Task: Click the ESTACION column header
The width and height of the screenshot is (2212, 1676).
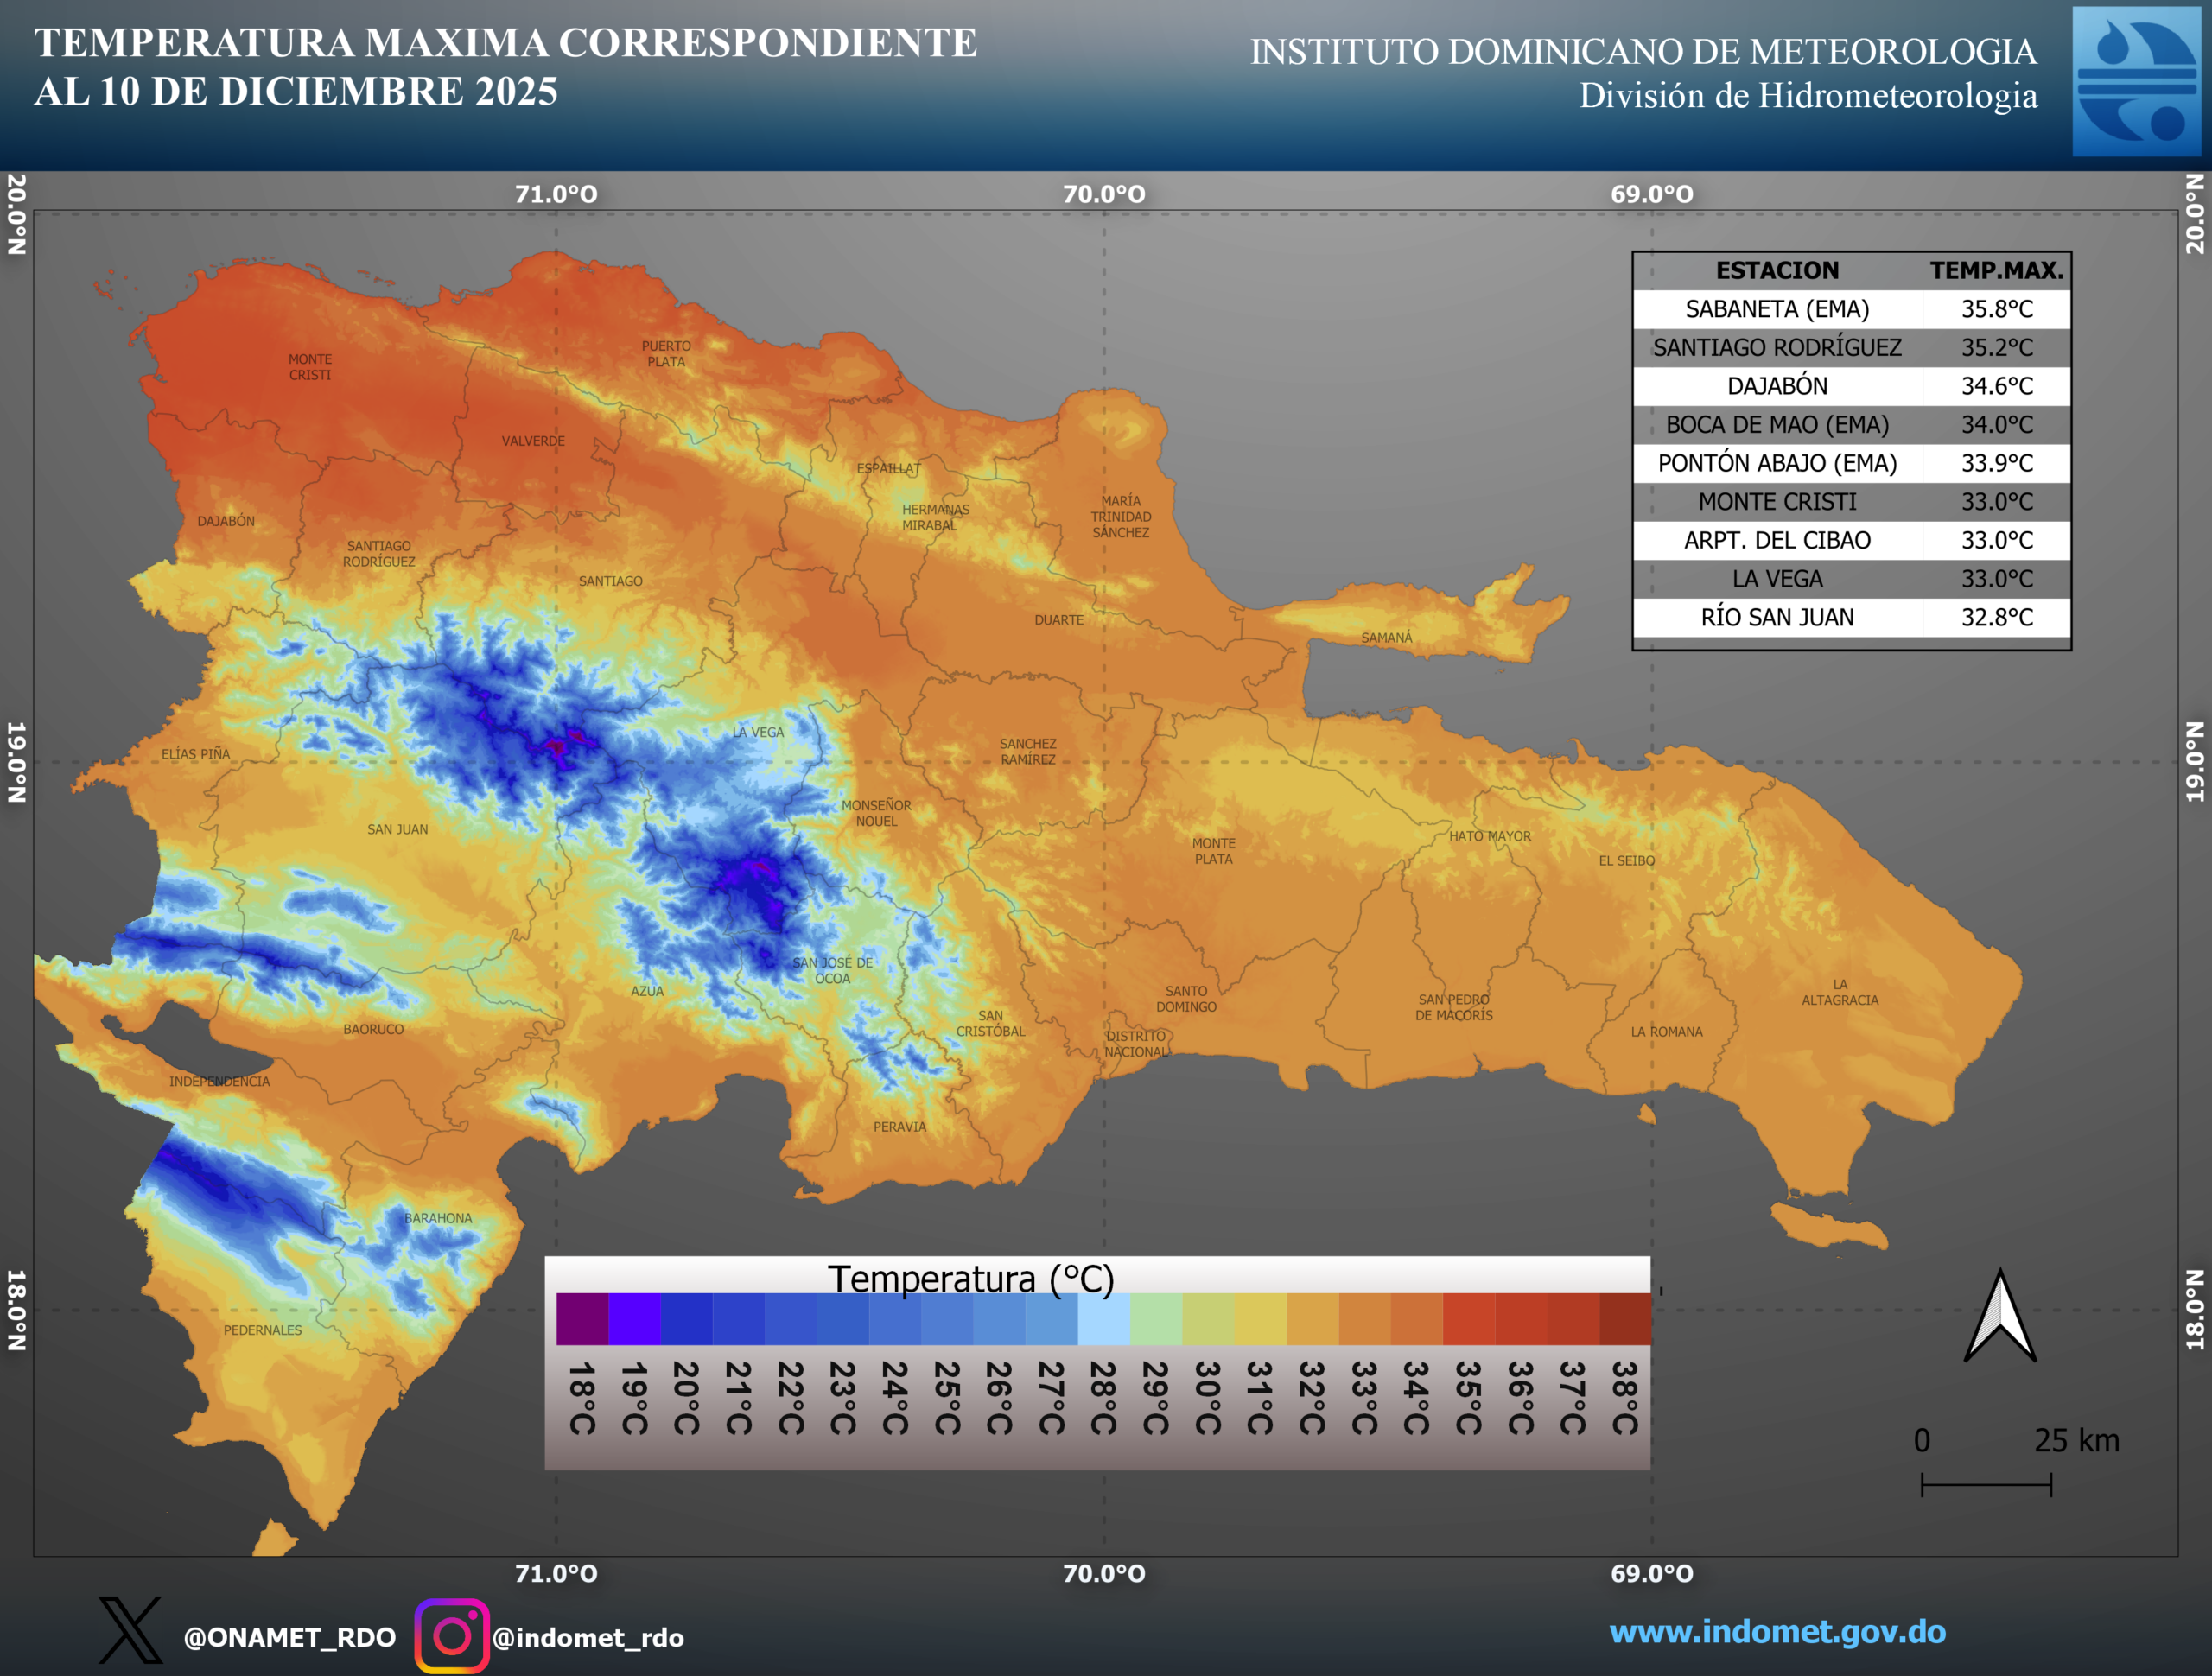Action: (1777, 270)
